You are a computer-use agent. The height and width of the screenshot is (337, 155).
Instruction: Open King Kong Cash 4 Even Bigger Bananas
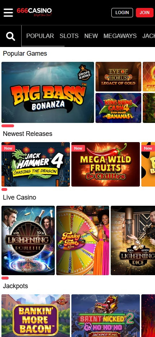[118, 108]
